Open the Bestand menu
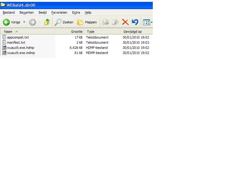The image size is (243, 182). [x=9, y=12]
